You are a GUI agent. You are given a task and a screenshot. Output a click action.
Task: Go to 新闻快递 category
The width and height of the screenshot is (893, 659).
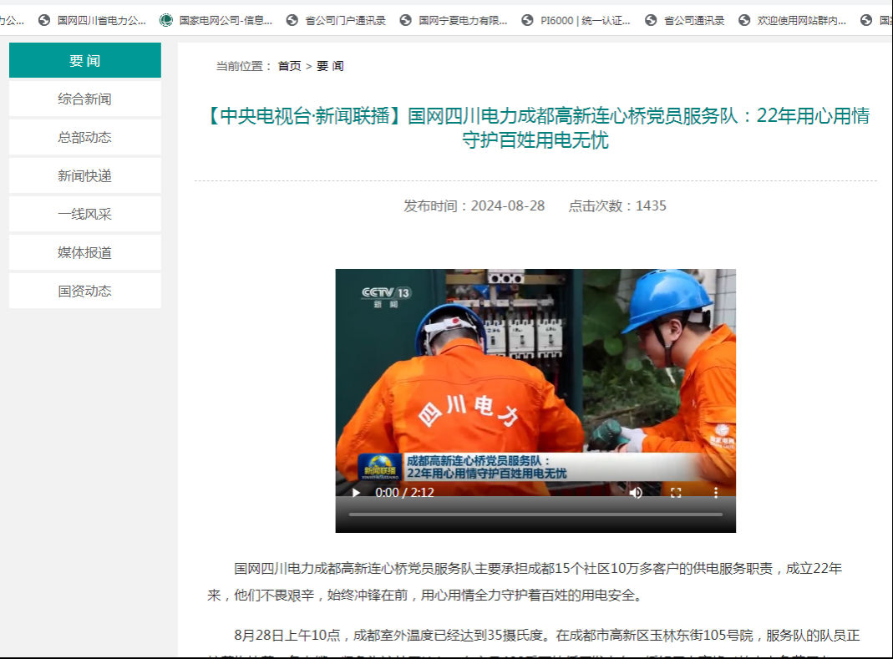85,176
